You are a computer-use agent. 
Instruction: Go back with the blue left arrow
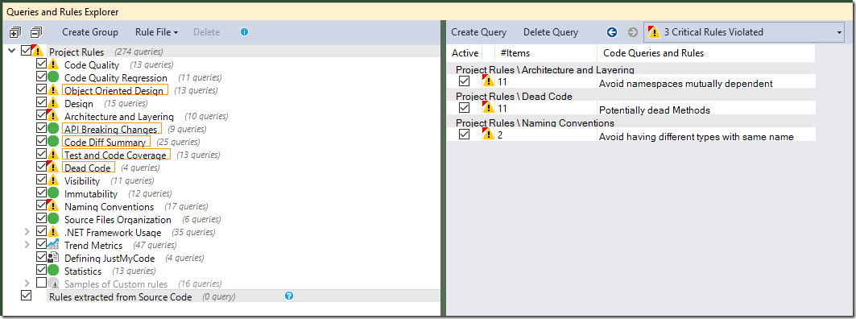612,32
